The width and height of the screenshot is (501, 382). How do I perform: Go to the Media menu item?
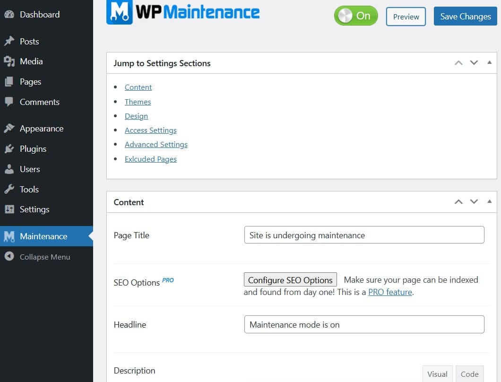[x=31, y=61]
